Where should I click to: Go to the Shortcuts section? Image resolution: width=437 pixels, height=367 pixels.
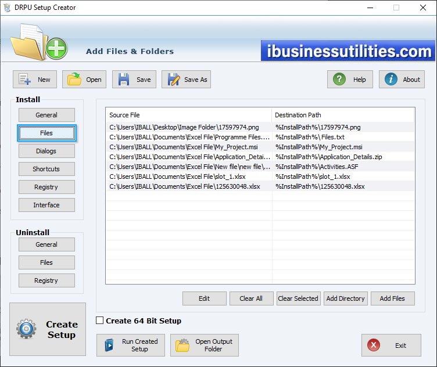click(x=46, y=169)
